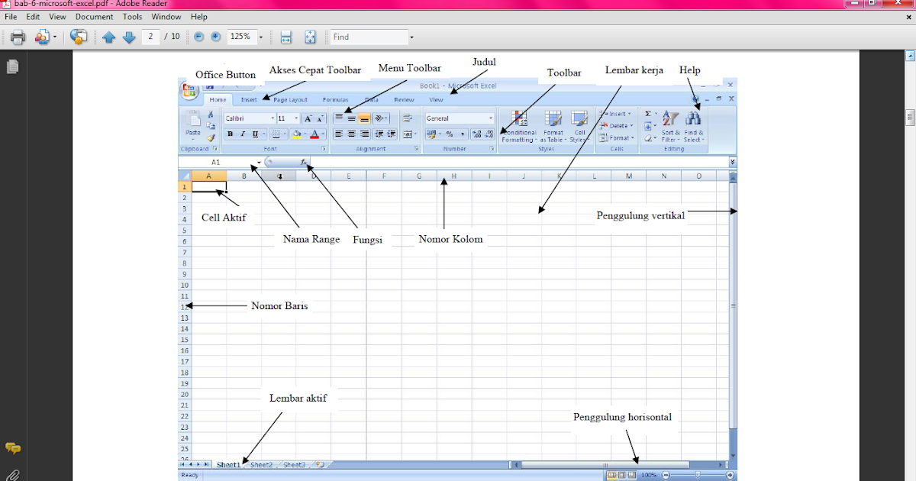Click Adobe Reader's zoom in plus icon

[x=216, y=37]
